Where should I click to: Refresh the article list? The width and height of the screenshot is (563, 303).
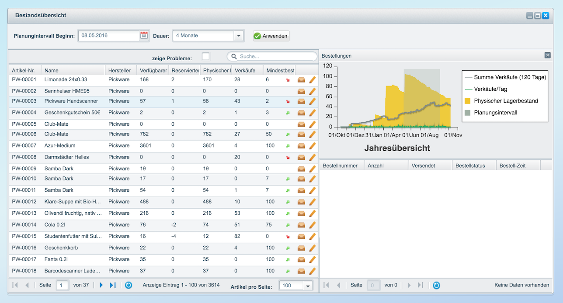(129, 285)
